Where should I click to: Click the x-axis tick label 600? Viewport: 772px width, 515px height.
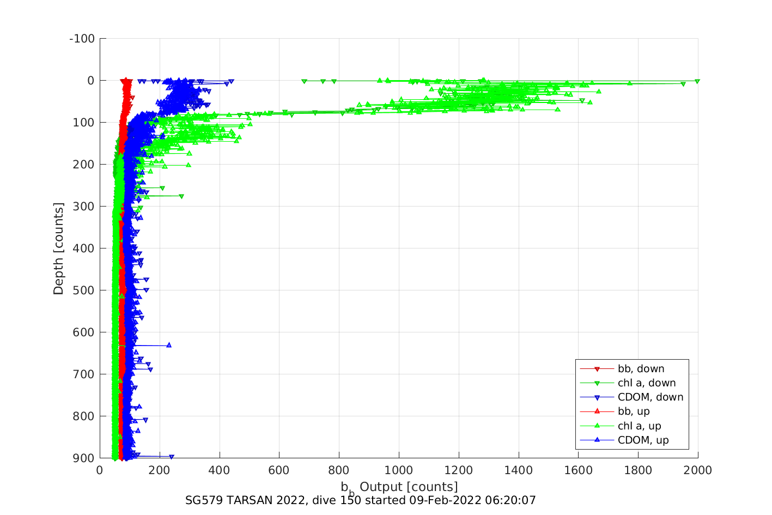coord(279,470)
